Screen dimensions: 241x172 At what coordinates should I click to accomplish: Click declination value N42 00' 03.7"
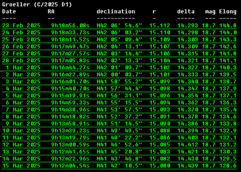(119, 75)
